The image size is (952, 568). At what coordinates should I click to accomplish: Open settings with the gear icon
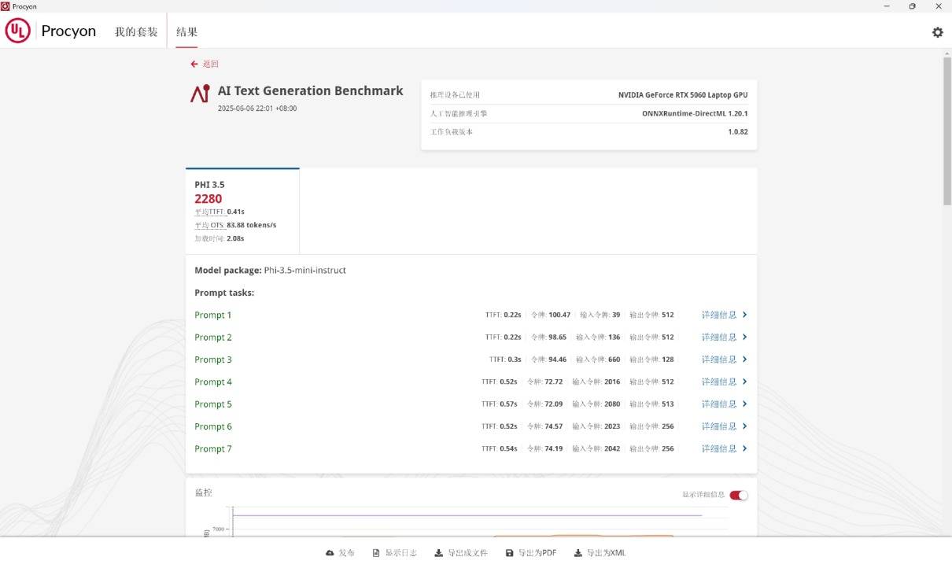(x=937, y=32)
